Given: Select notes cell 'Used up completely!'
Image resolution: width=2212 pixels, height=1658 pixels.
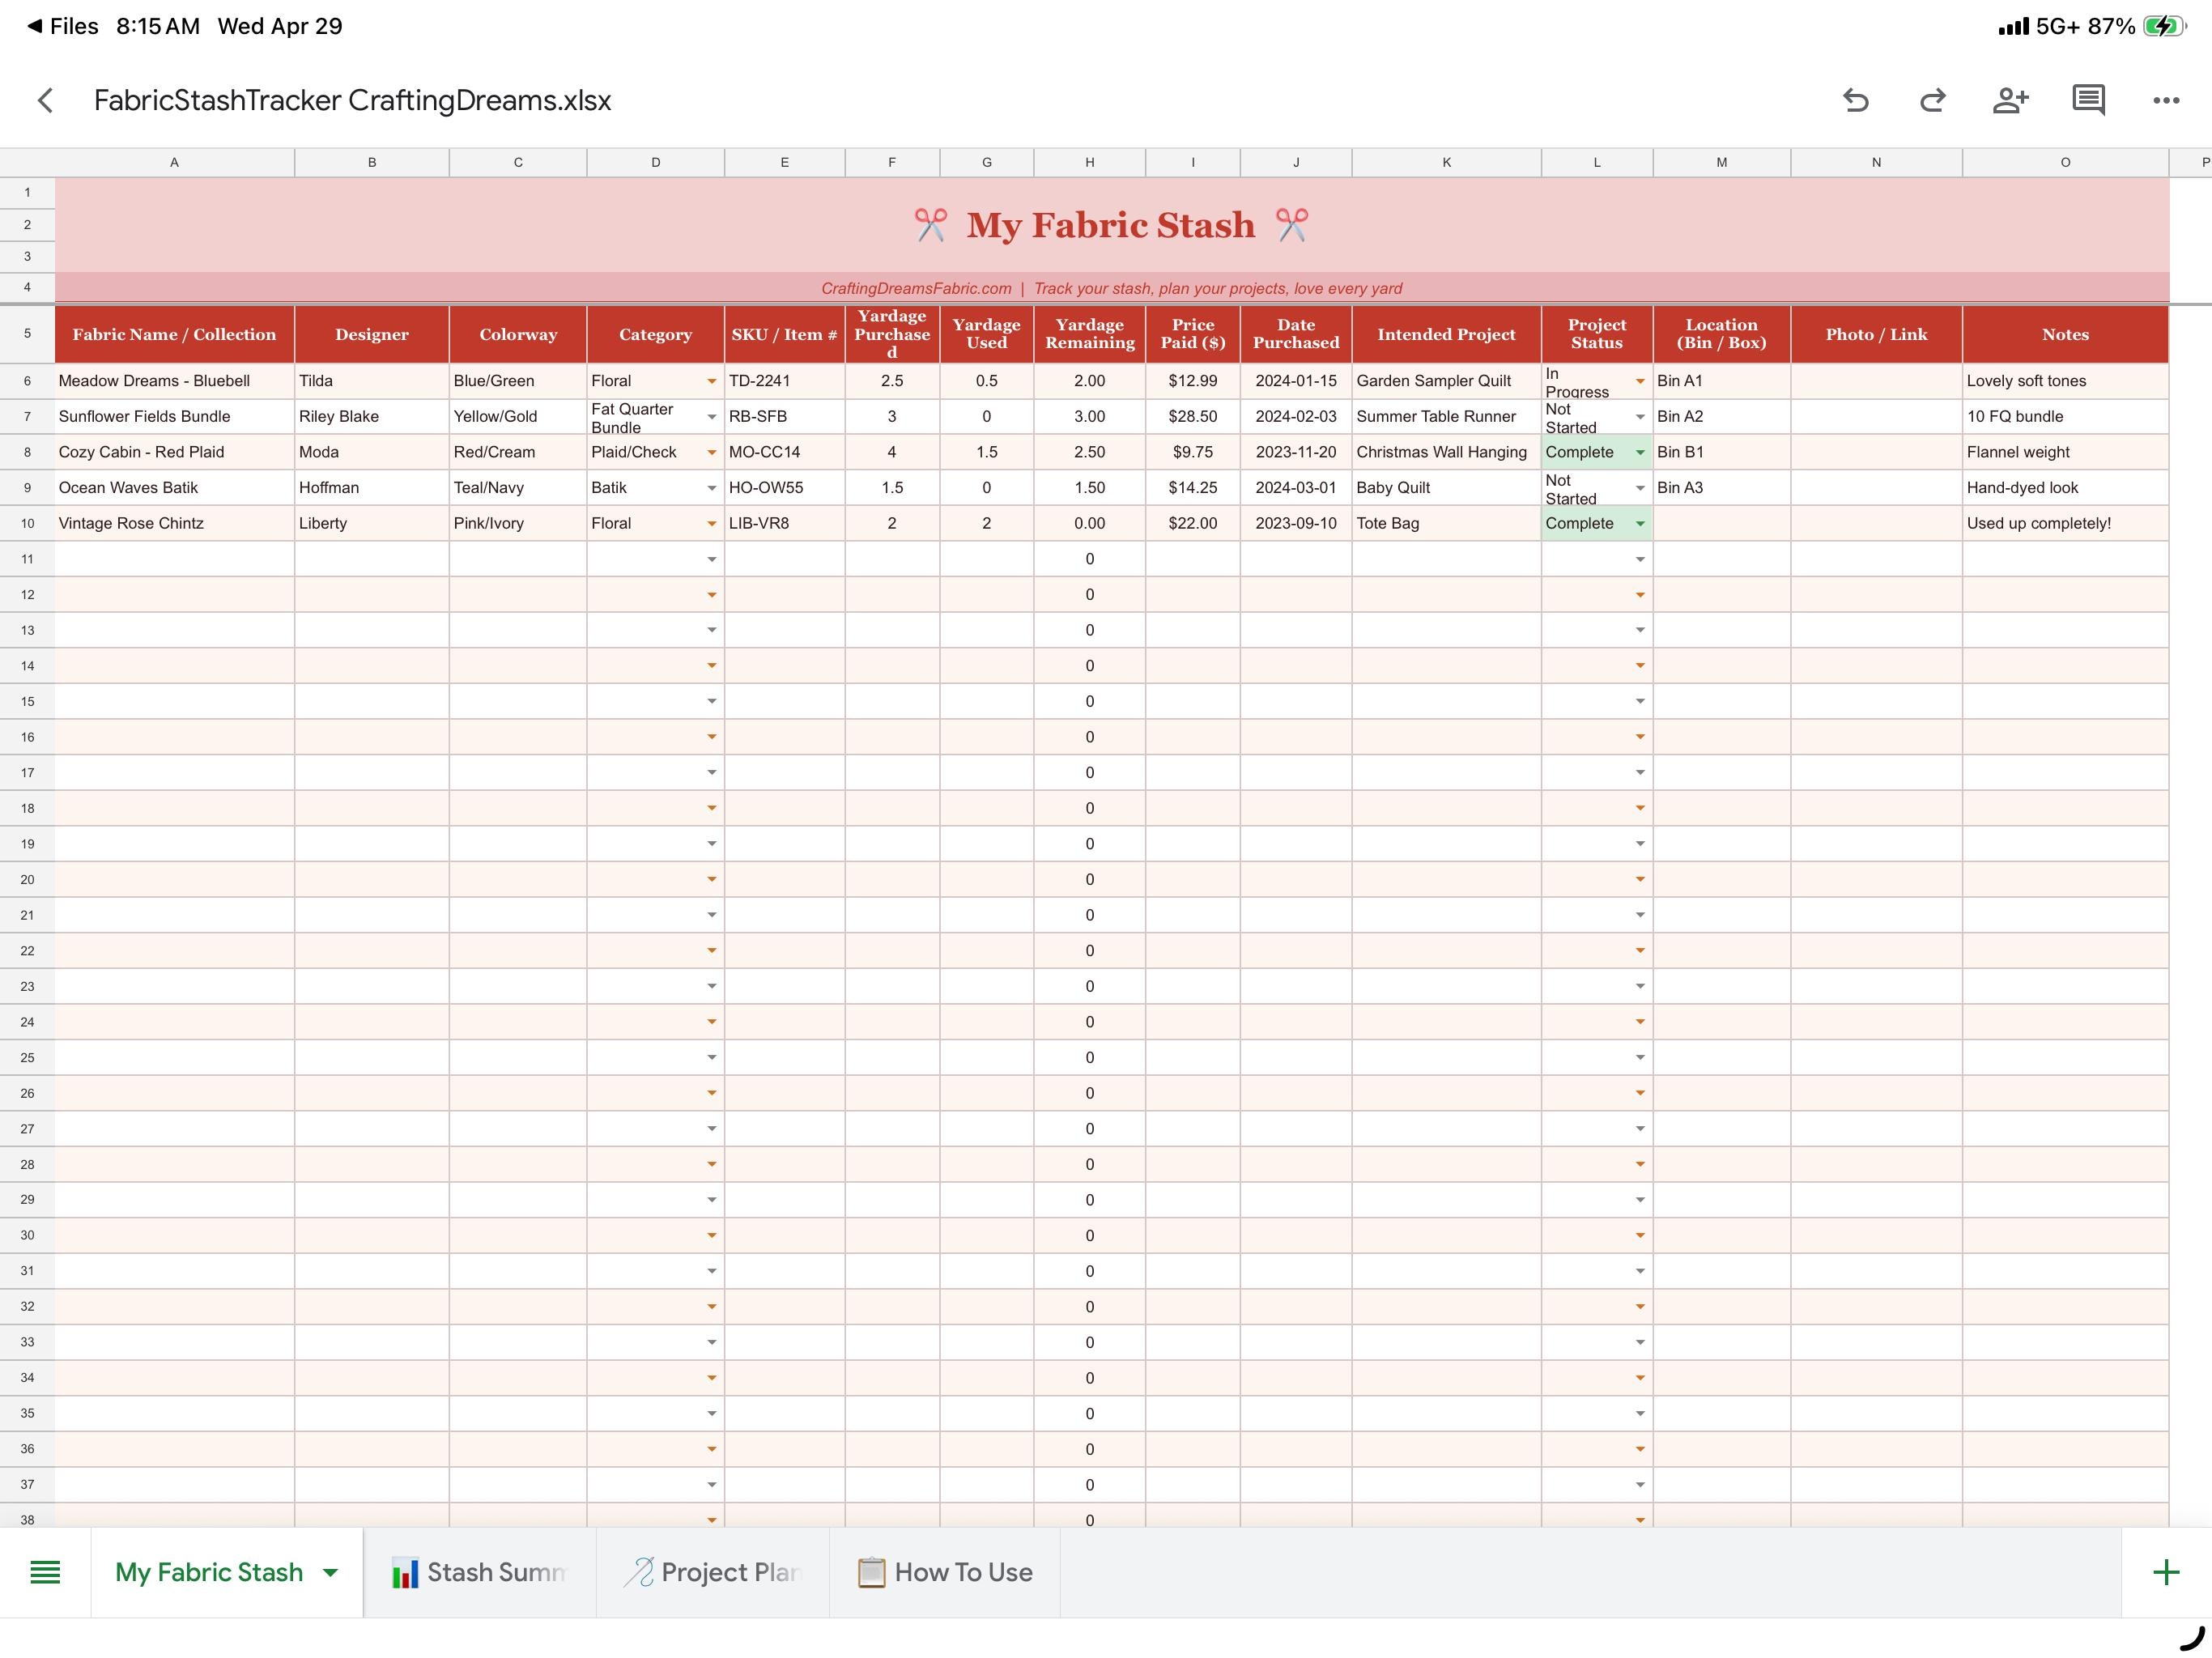Looking at the screenshot, I should (2065, 524).
